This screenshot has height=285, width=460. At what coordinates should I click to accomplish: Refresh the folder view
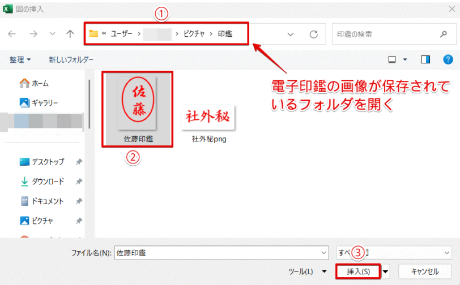point(314,34)
